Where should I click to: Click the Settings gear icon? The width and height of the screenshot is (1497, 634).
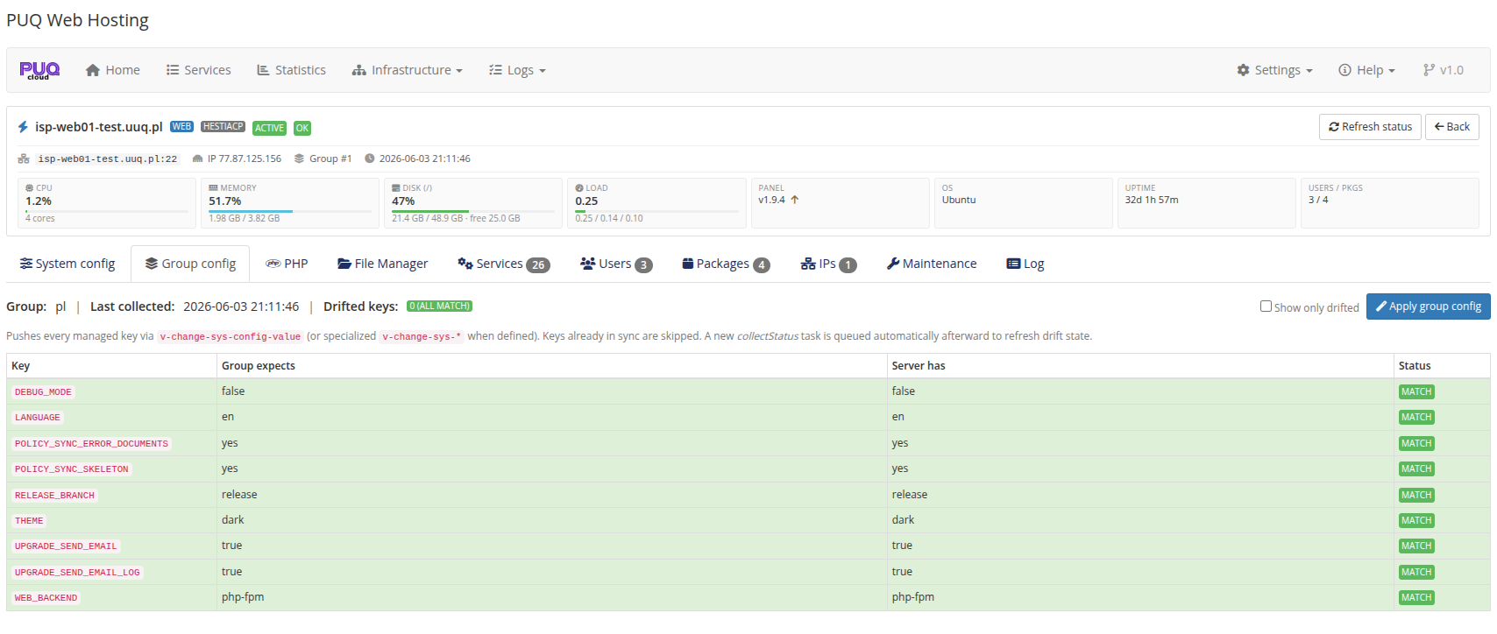(1243, 70)
